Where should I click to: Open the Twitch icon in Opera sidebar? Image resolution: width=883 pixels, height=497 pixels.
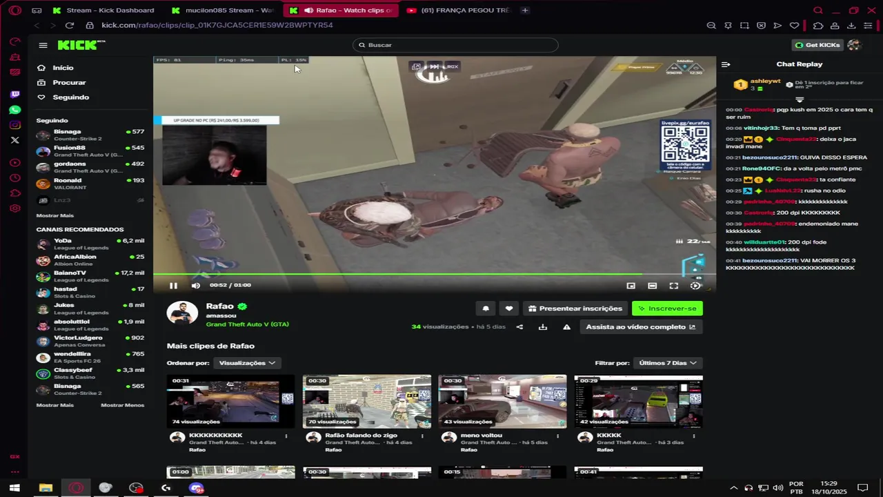[15, 95]
